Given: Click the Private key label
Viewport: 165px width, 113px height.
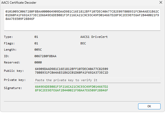Looking at the screenshot, I should tap(15, 80).
